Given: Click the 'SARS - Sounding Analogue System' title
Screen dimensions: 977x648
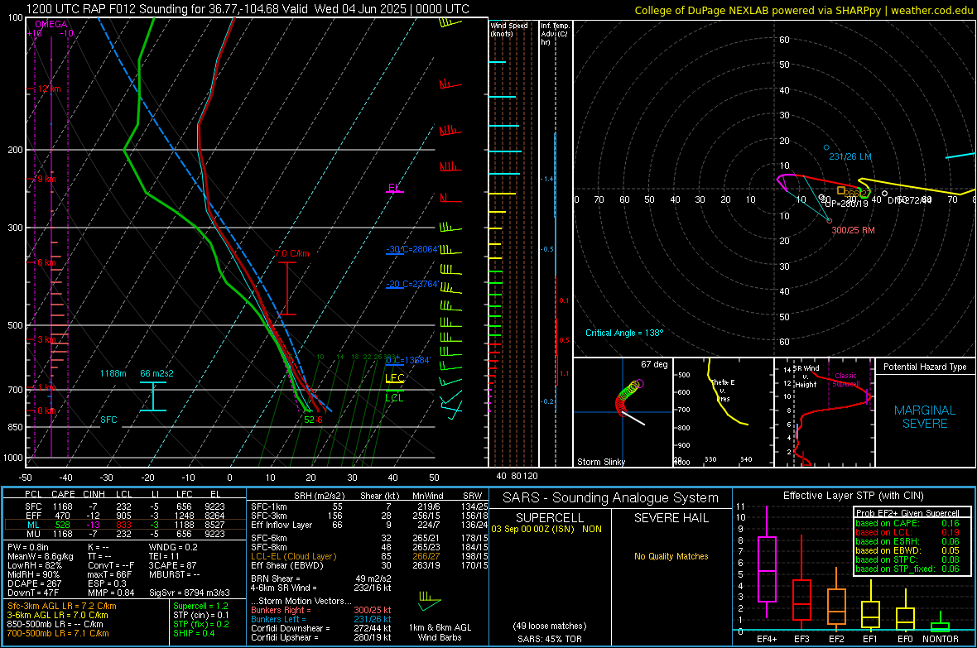Looking at the screenshot, I should (611, 498).
